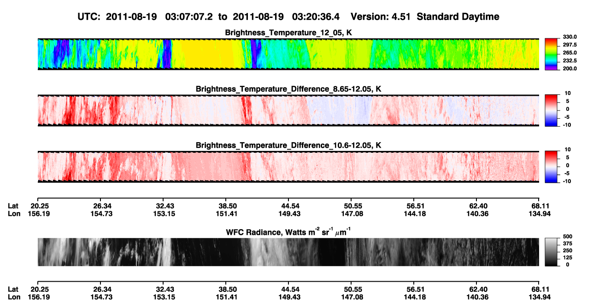Click the 250 label on WFC colorbar
599x307 pixels.
coord(568,250)
